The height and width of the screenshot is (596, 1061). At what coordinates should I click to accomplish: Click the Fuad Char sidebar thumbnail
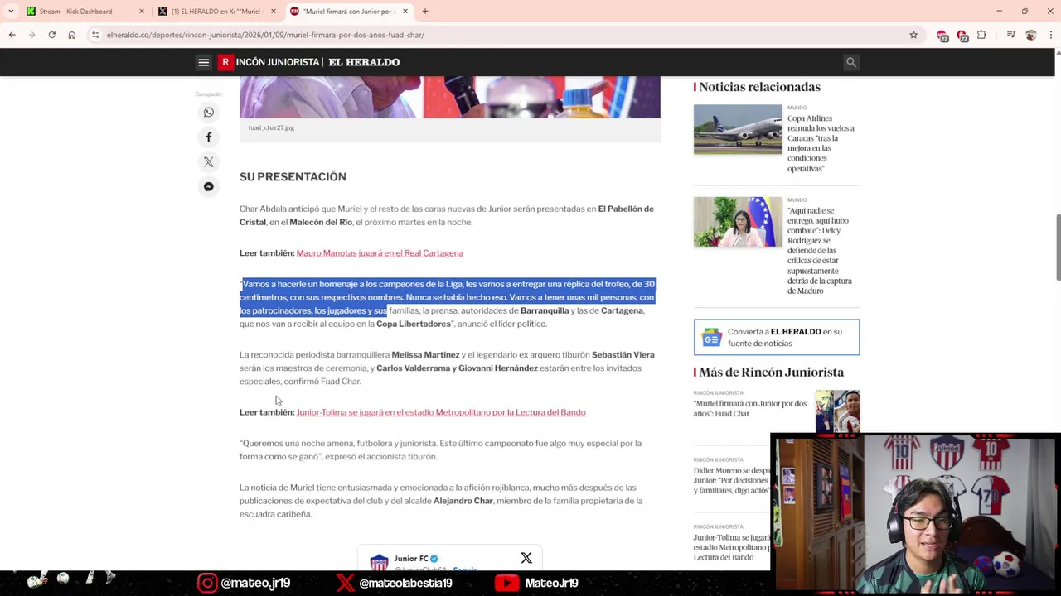837,411
